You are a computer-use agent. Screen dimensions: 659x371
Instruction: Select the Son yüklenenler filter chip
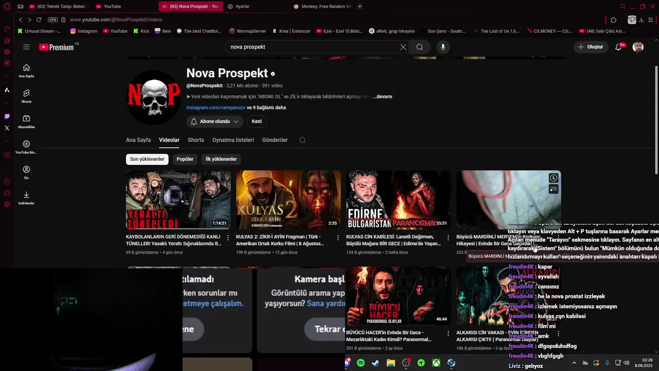147,159
